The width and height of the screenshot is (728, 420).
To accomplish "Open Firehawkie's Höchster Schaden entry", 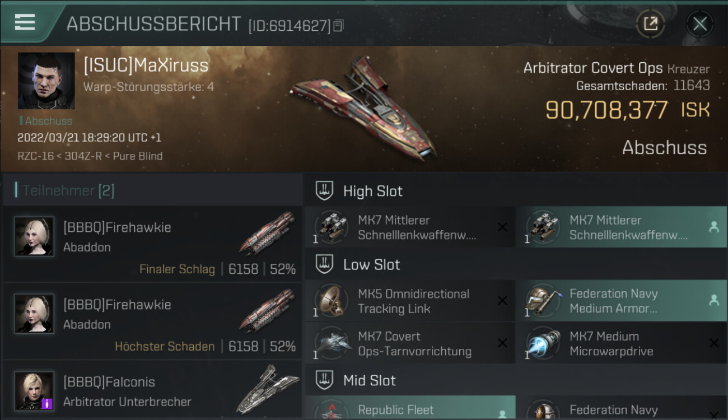I will [x=152, y=321].
